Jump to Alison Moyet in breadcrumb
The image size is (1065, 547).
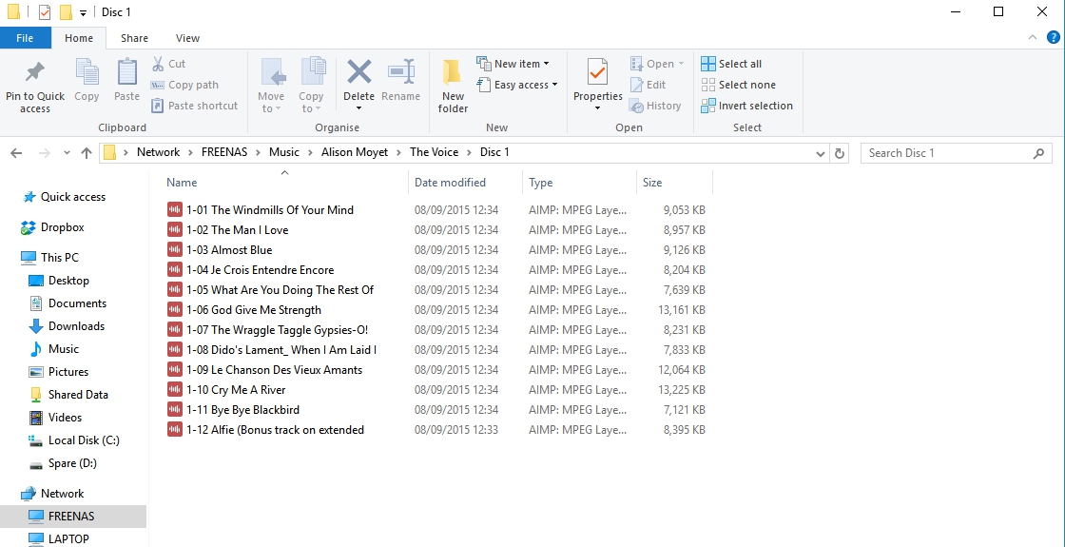(x=355, y=152)
